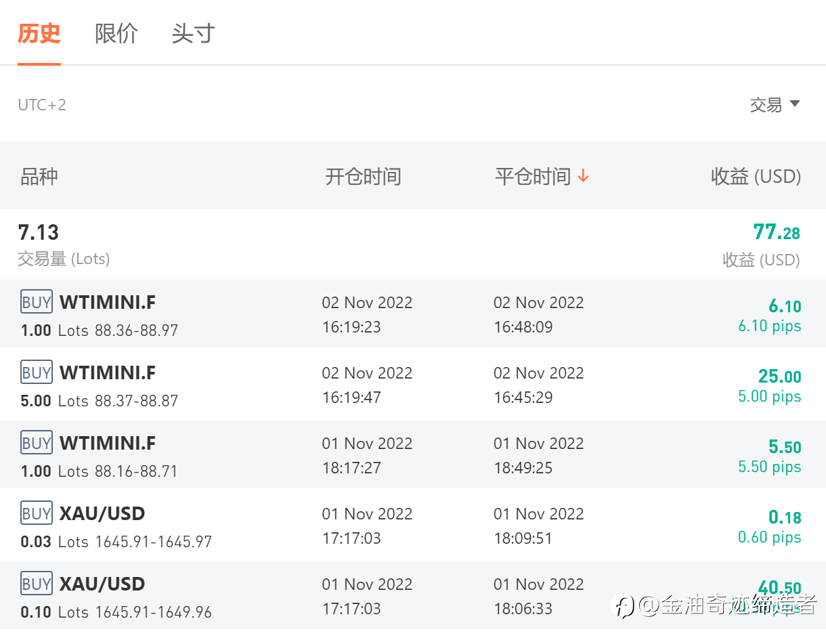Click BUY badge on 1.00 lot WTIMINI.F 88.36 trade
This screenshot has width=826, height=642.
point(37,302)
